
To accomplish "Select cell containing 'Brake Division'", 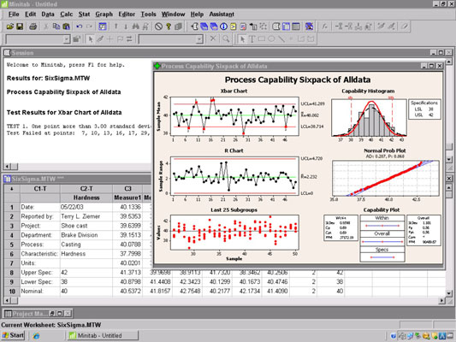I will pos(86,235).
